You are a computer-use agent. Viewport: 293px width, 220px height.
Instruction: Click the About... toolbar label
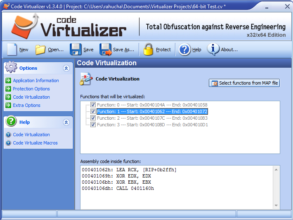coord(229,50)
